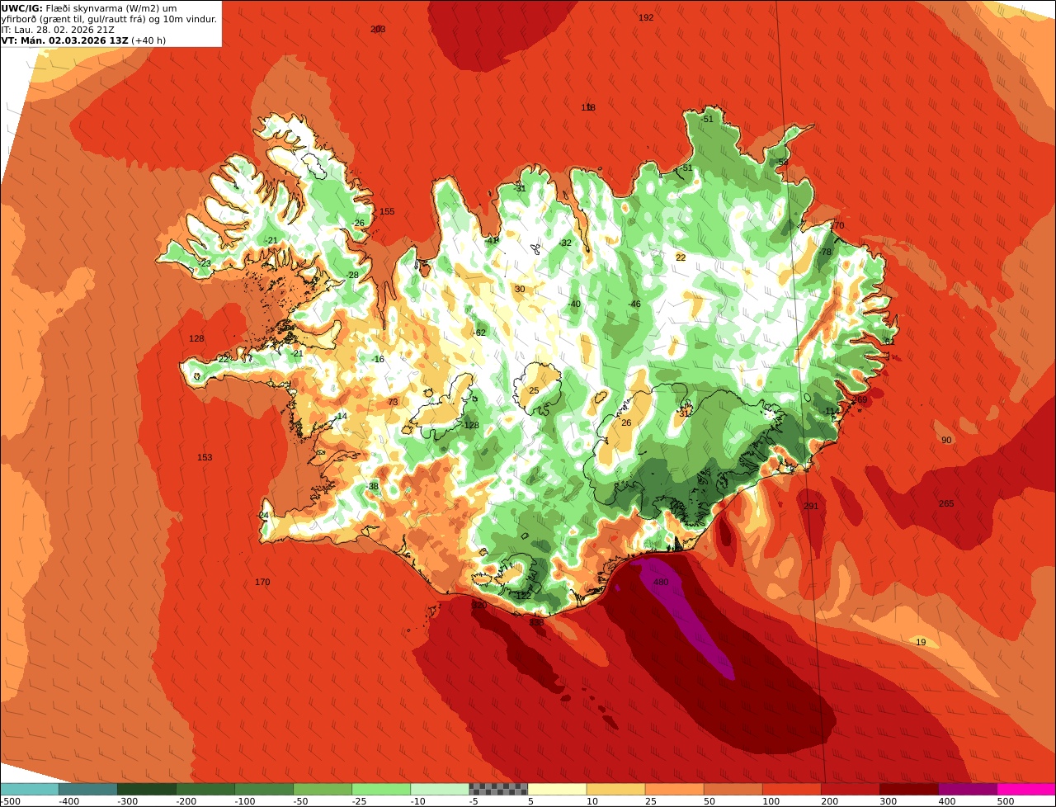Click the '153' value west of Iceland
The image size is (1056, 807).
pyautogui.click(x=205, y=457)
